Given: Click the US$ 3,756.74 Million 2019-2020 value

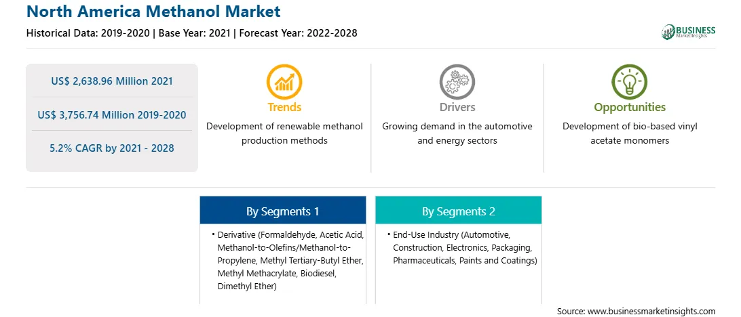Looking at the screenshot, I should (112, 114).
